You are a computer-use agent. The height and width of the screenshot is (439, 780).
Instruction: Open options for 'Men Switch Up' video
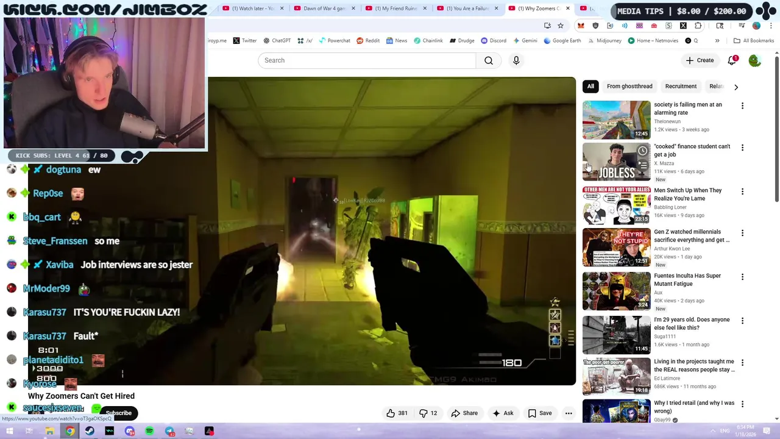tap(742, 191)
